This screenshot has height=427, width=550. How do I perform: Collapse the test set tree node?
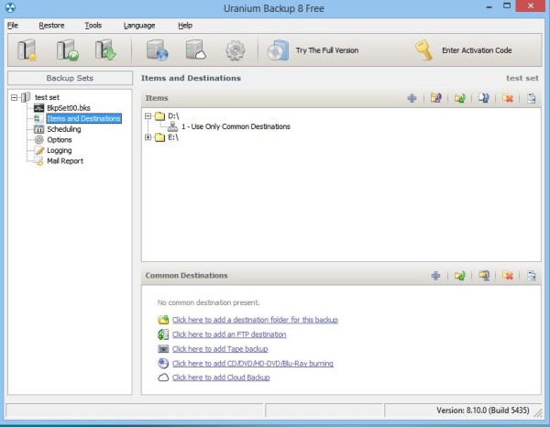[14, 97]
